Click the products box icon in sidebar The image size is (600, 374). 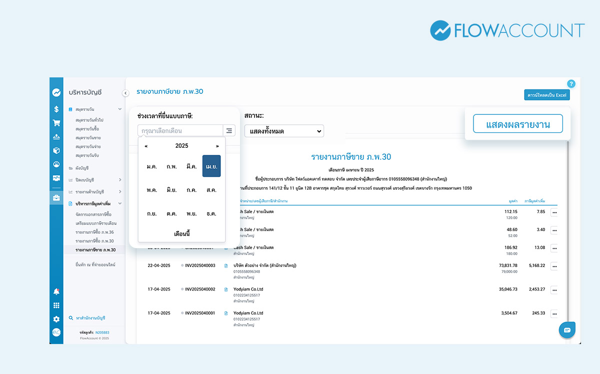56,150
